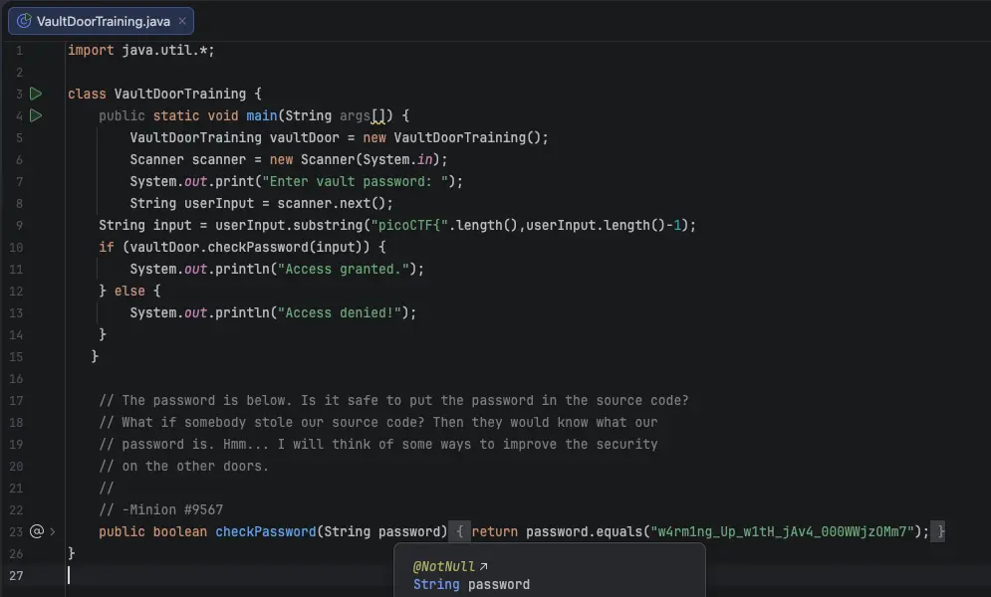The image size is (991, 597).
Task: Click run arrow beside main method
Action: [x=36, y=115]
